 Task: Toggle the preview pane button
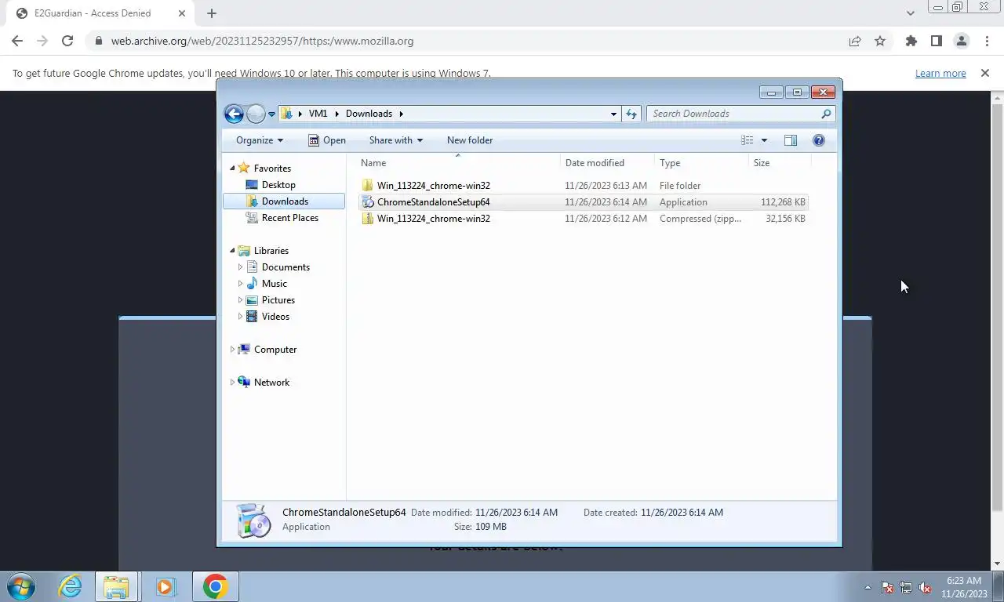[791, 140]
